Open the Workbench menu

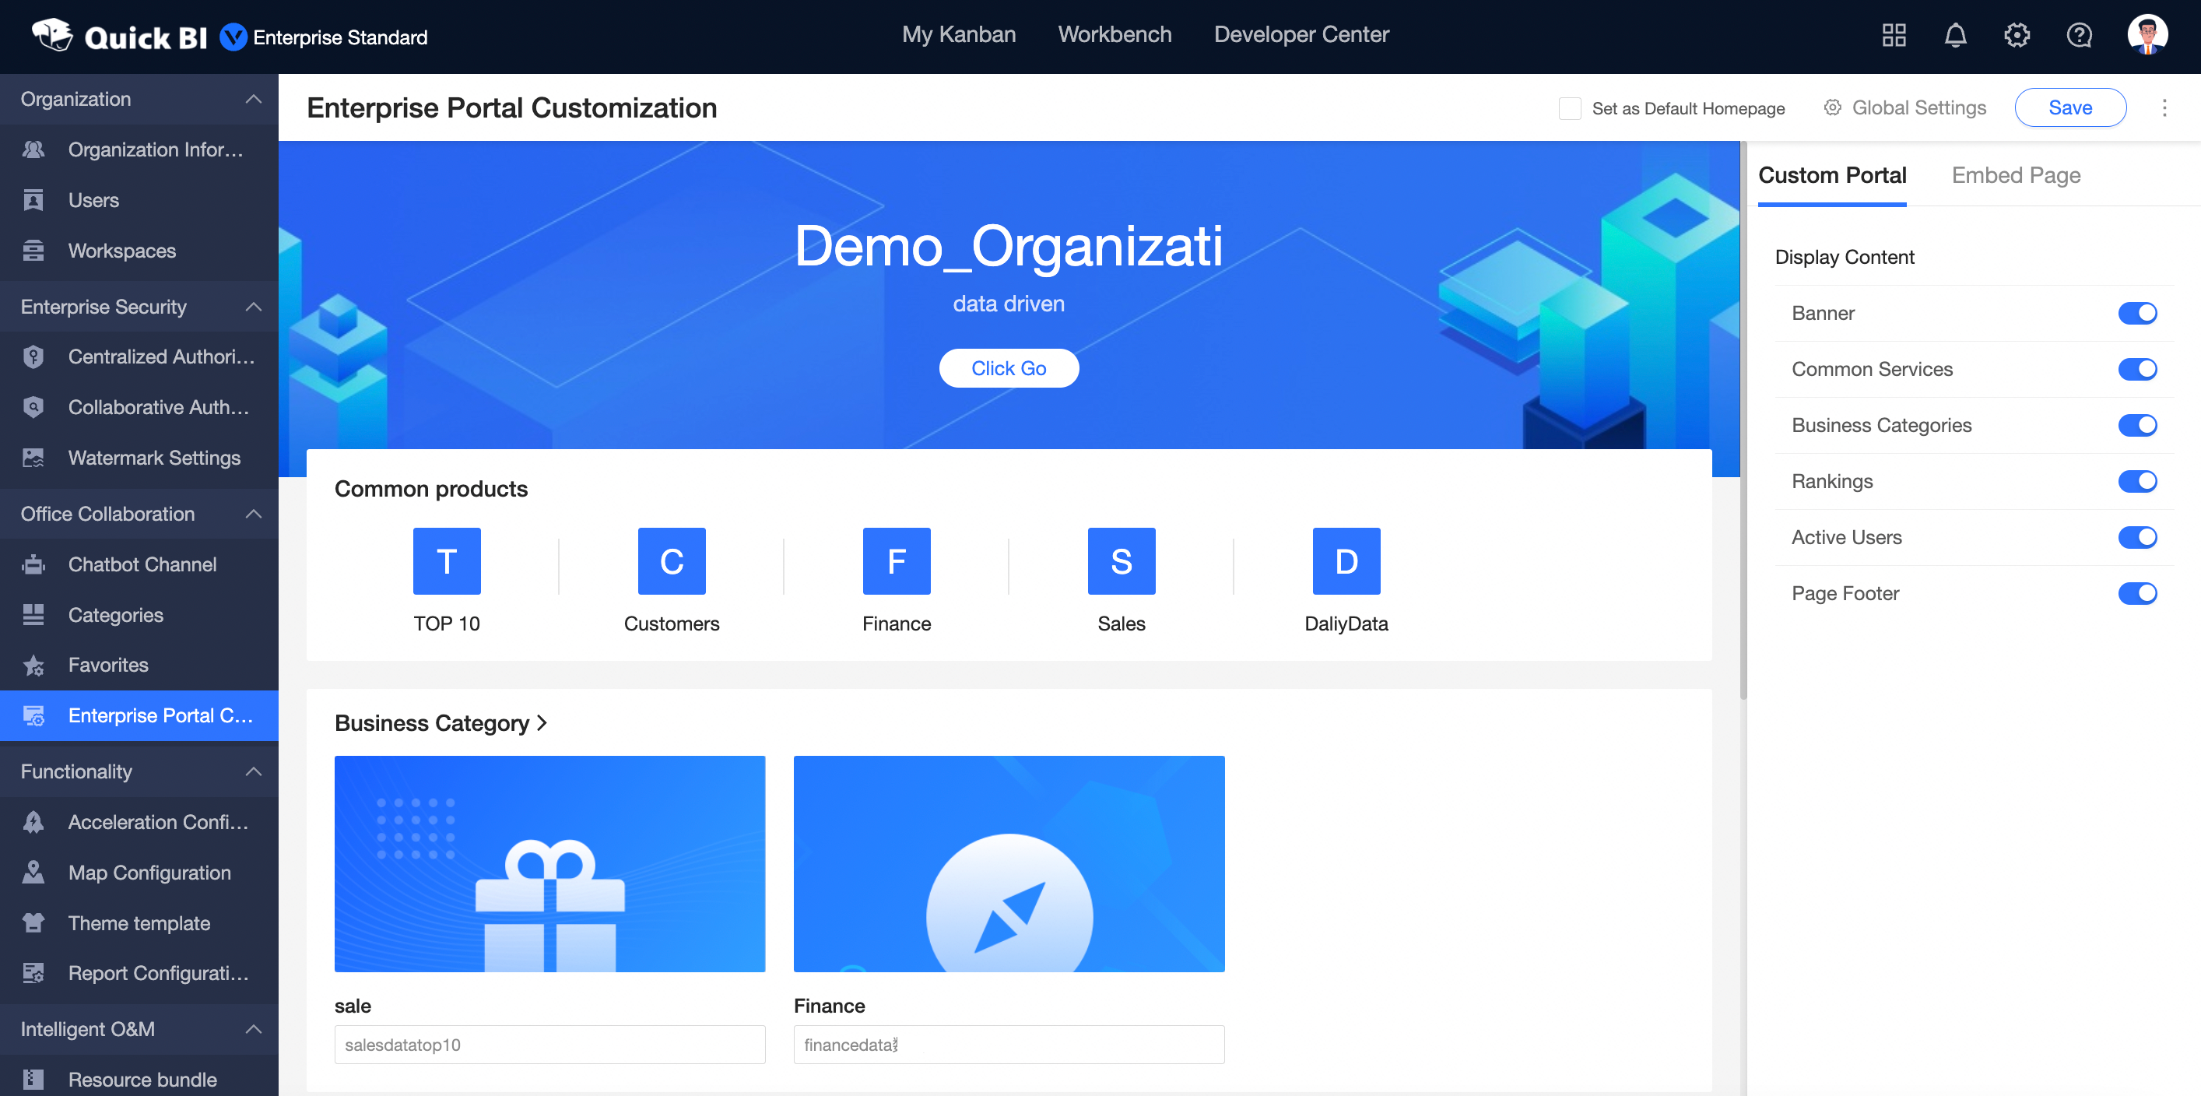click(1115, 35)
